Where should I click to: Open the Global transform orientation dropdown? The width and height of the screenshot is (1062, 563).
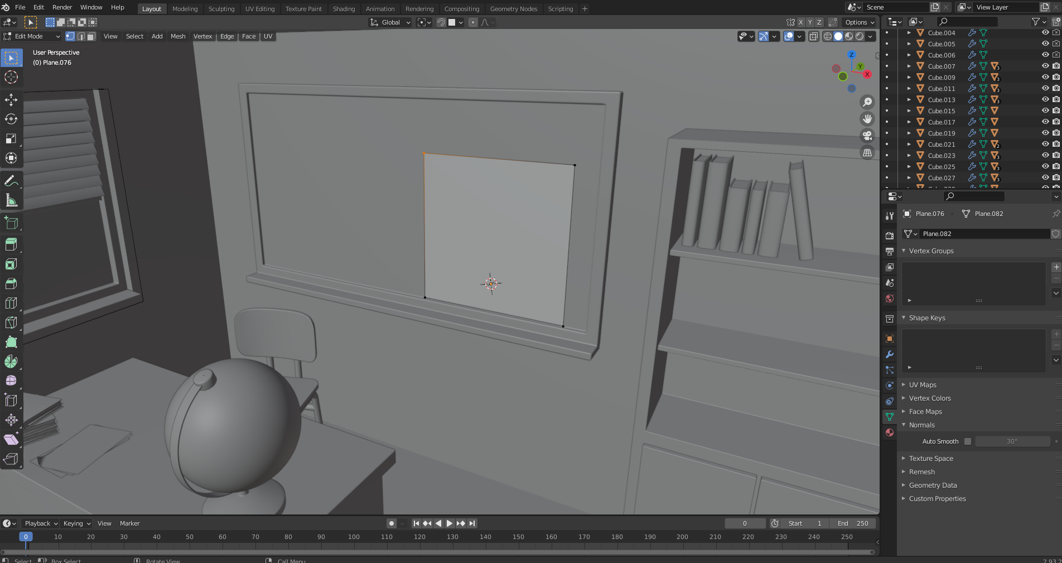(390, 22)
